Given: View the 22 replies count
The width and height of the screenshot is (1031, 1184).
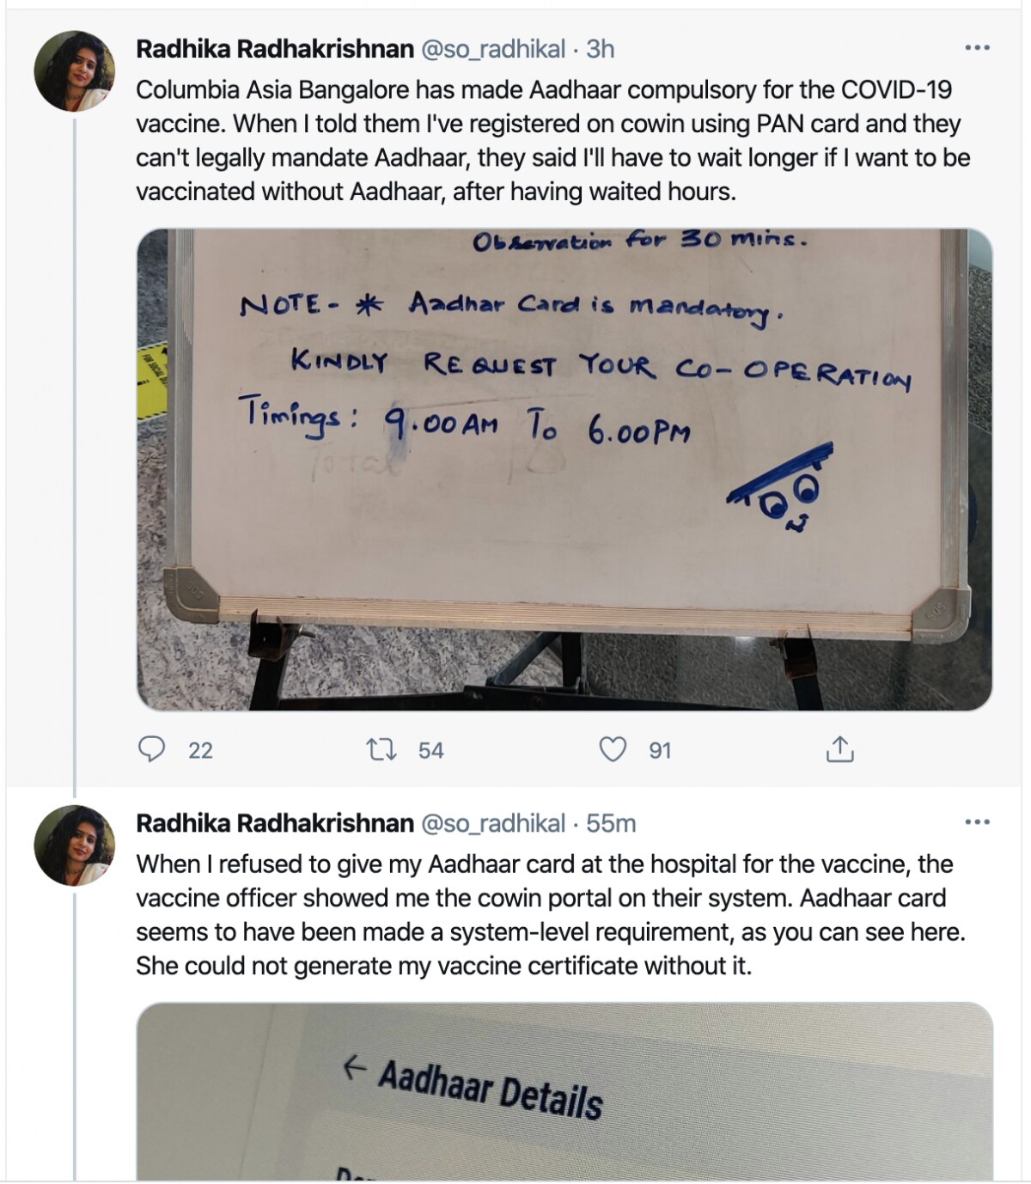Looking at the screenshot, I should click(200, 751).
